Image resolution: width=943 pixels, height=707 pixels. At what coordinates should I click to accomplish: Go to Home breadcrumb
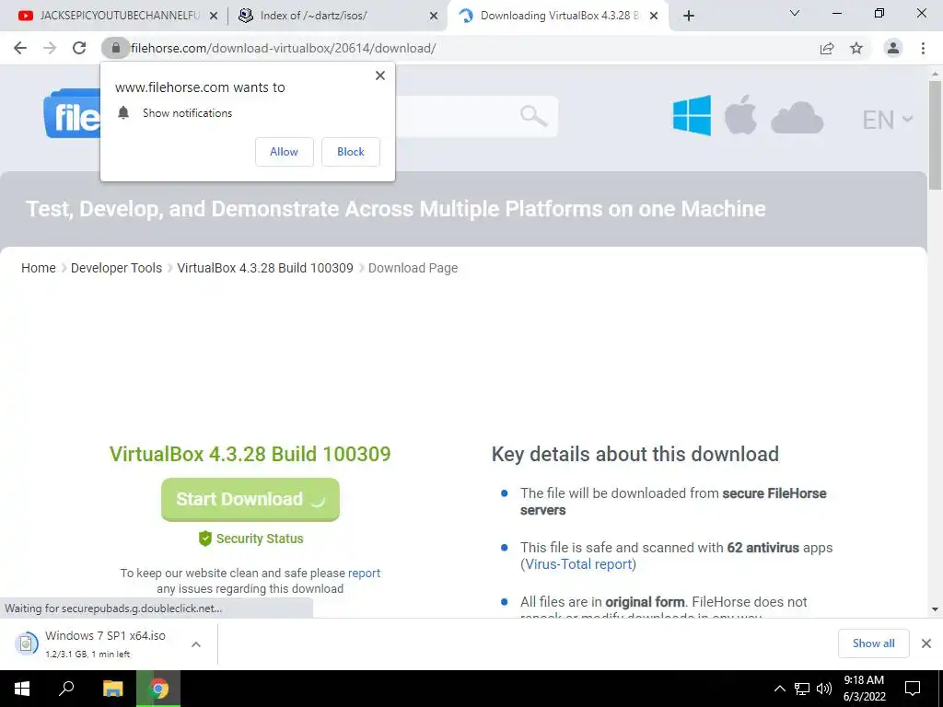coord(39,268)
